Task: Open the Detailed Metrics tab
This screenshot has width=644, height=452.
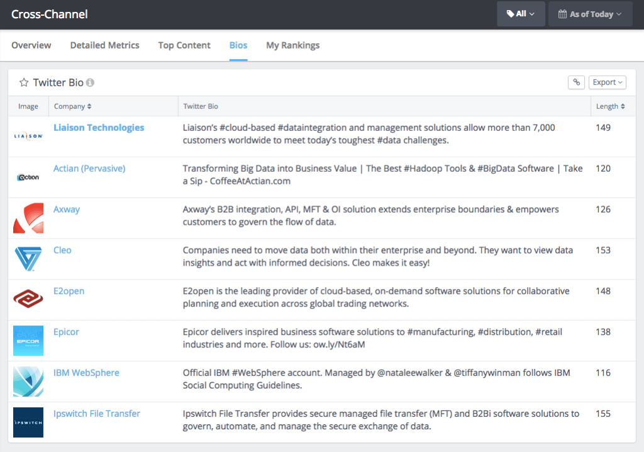Action: pyautogui.click(x=104, y=45)
